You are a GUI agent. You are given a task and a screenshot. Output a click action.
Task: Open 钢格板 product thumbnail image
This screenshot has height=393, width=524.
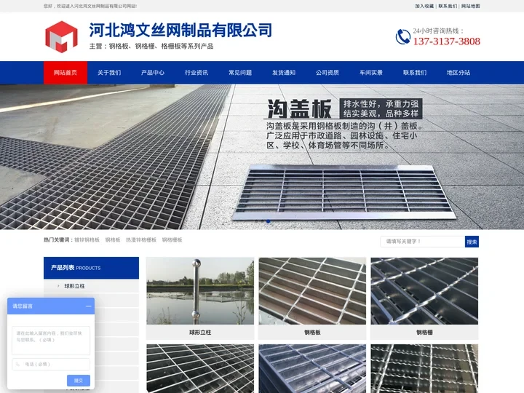point(312,291)
